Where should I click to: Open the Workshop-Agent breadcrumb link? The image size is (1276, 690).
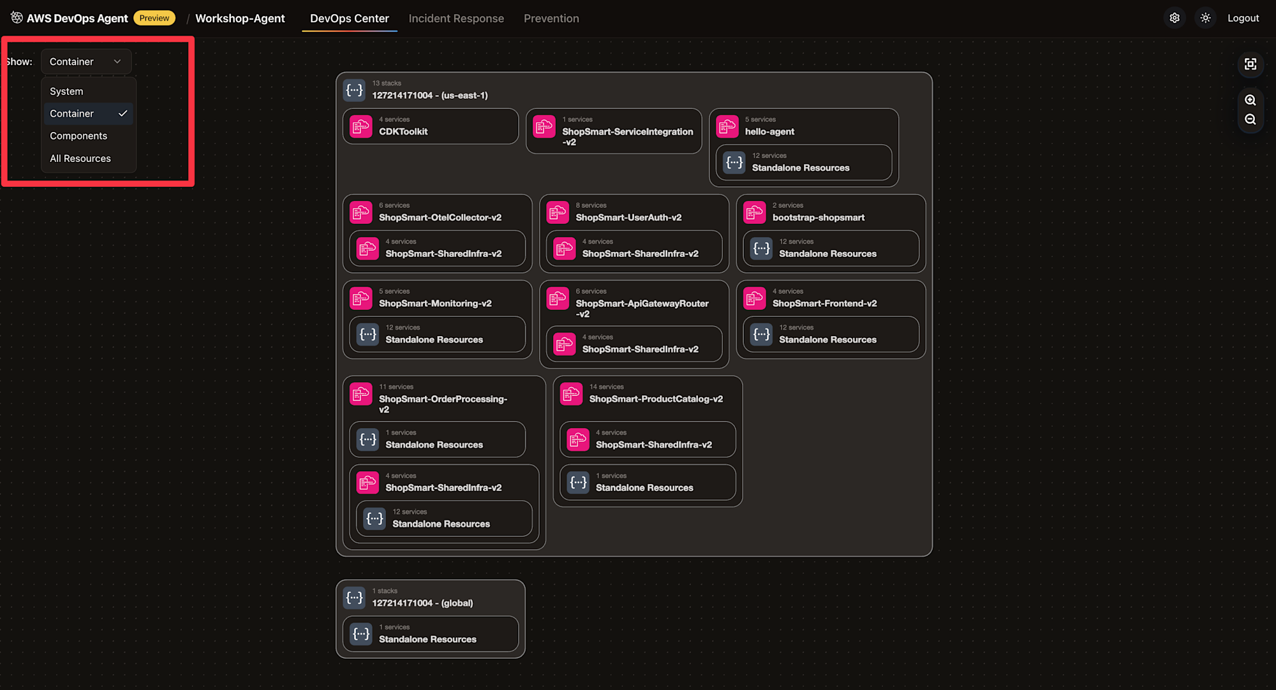pyautogui.click(x=240, y=18)
